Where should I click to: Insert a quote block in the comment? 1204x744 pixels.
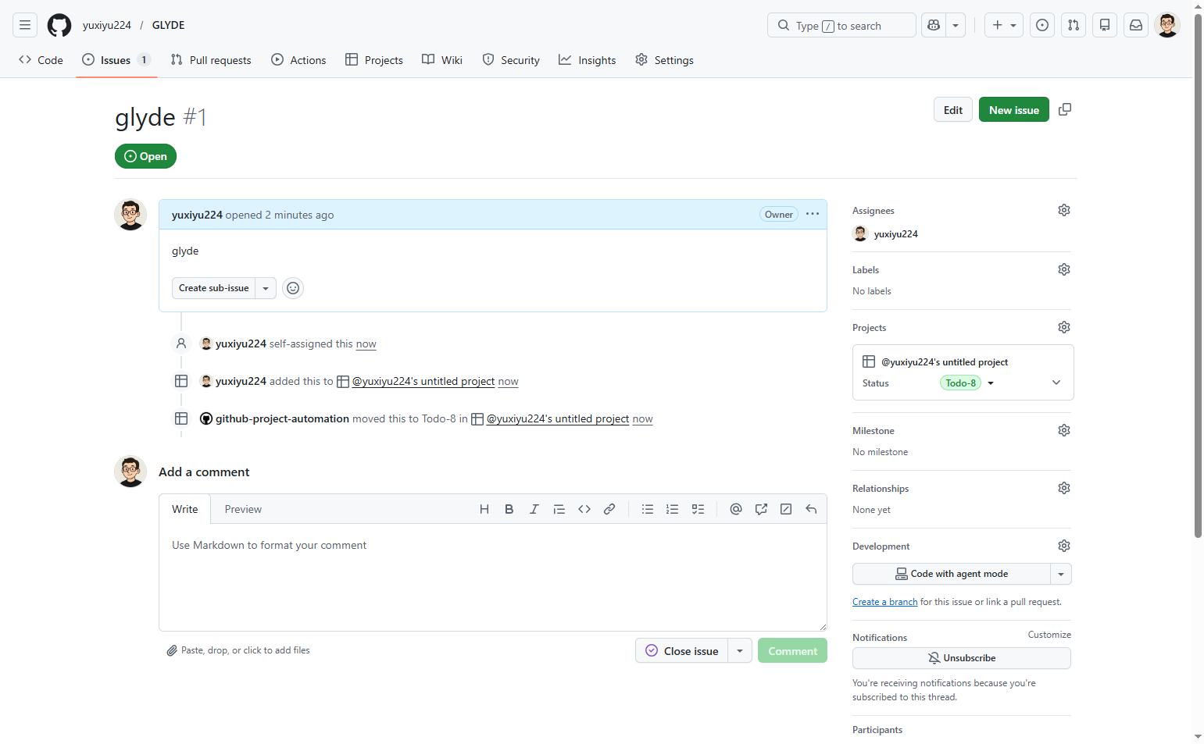pyautogui.click(x=559, y=509)
